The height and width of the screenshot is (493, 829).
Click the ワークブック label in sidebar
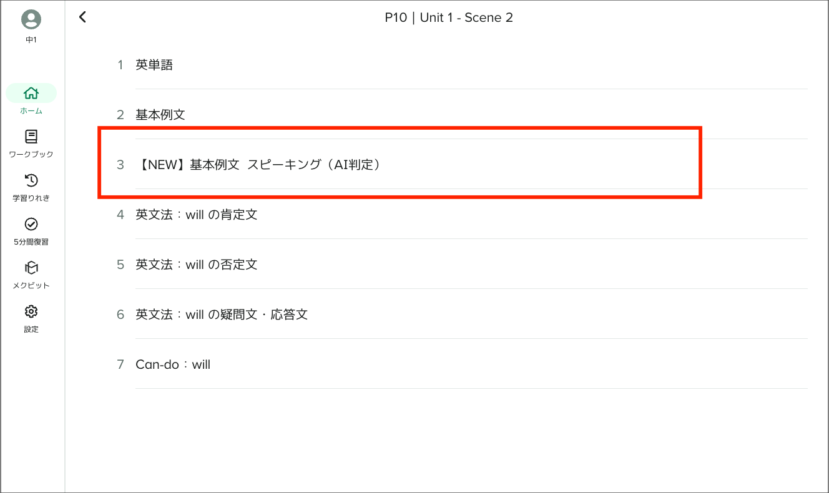[31, 154]
